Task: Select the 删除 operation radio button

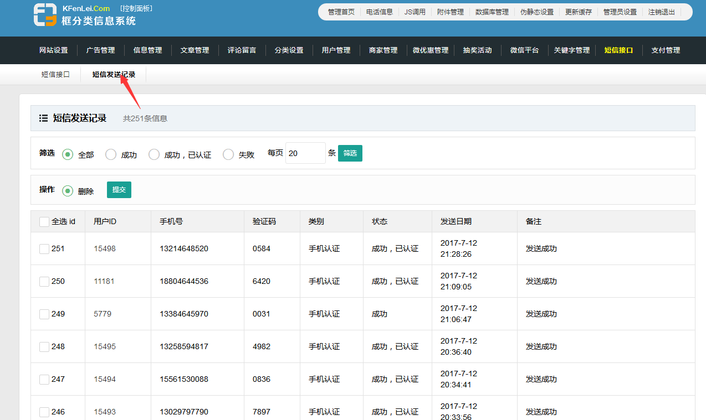Action: pos(68,191)
